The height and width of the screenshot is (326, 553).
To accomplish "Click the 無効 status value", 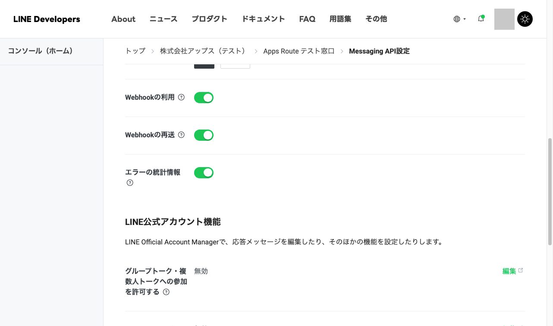I will pyautogui.click(x=201, y=271).
